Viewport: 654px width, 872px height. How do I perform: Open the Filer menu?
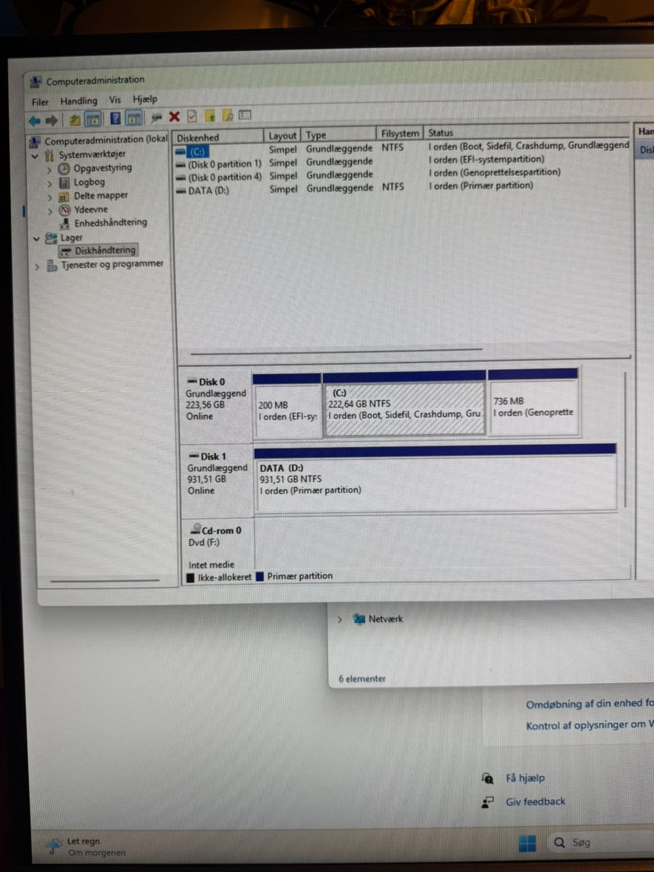pyautogui.click(x=40, y=102)
